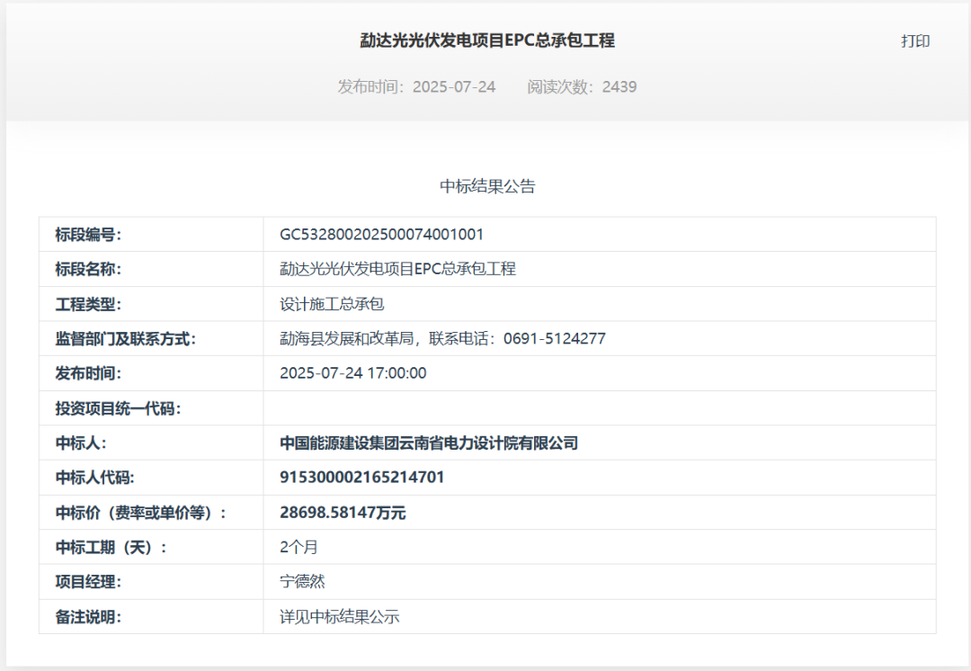Click the 投资项目统一代码 label

118,408
